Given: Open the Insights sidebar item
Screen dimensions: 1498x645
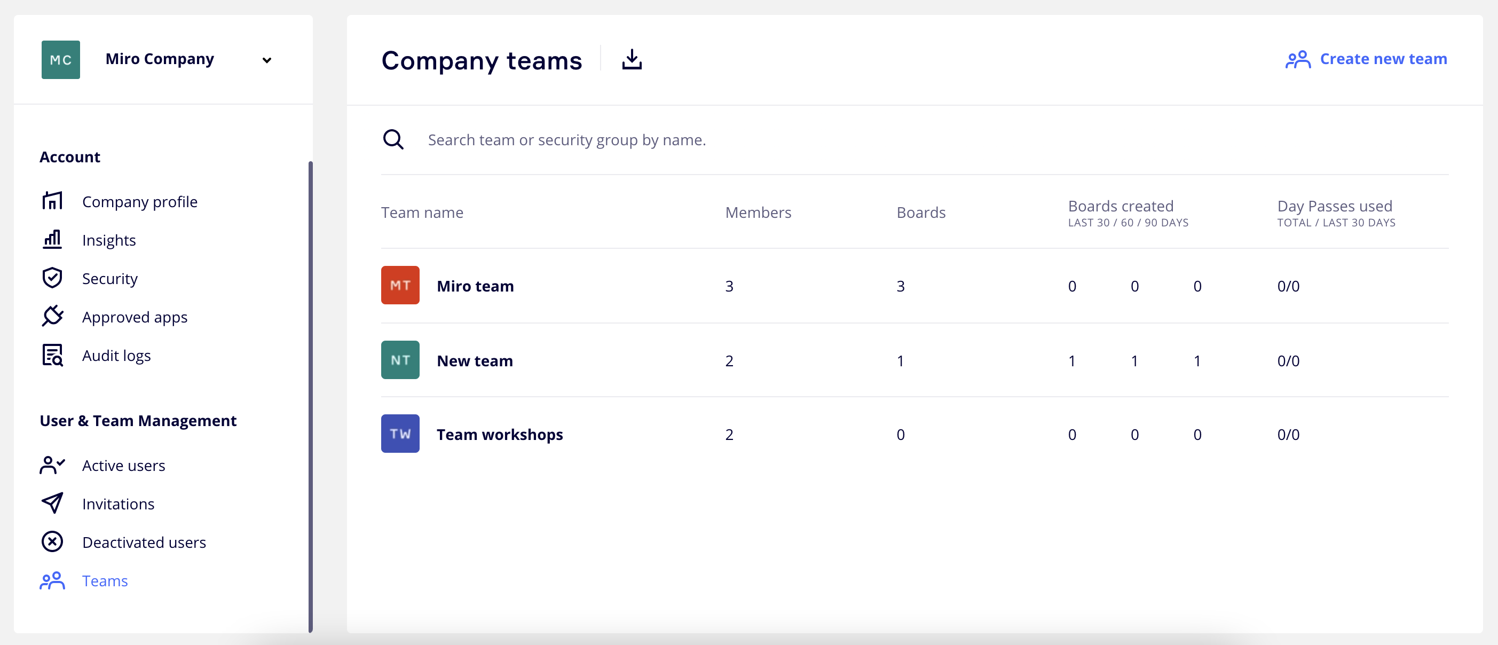Looking at the screenshot, I should coord(109,240).
